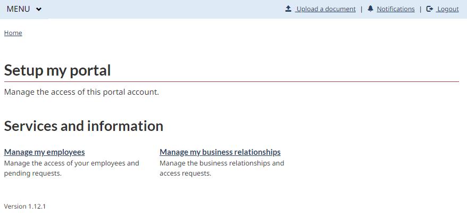Click the notifications bell icon
467x215 pixels.
(x=370, y=9)
